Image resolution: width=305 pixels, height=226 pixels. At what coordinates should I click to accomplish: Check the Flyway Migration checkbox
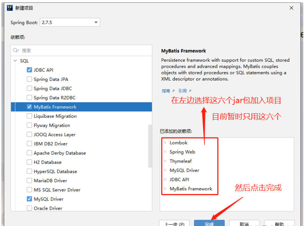pos(29,125)
